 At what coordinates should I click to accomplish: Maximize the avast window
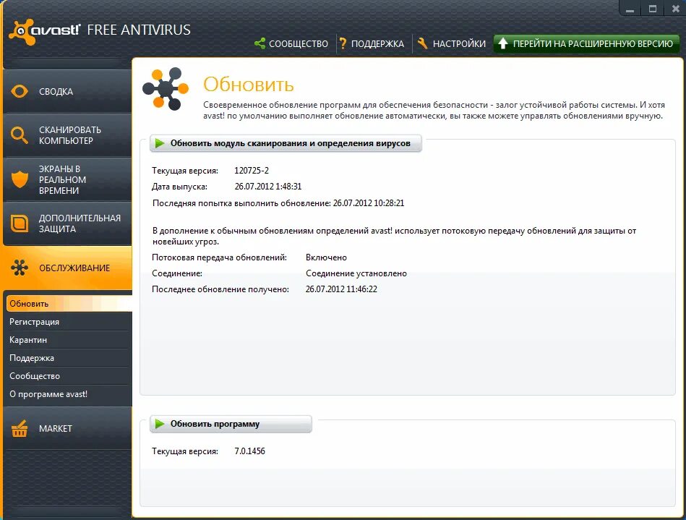coord(653,8)
